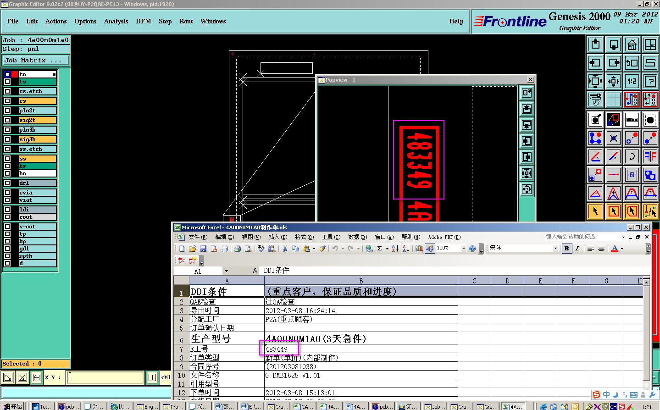Click the mirror F flip tool icon
The image size is (660, 410).
click(x=650, y=156)
